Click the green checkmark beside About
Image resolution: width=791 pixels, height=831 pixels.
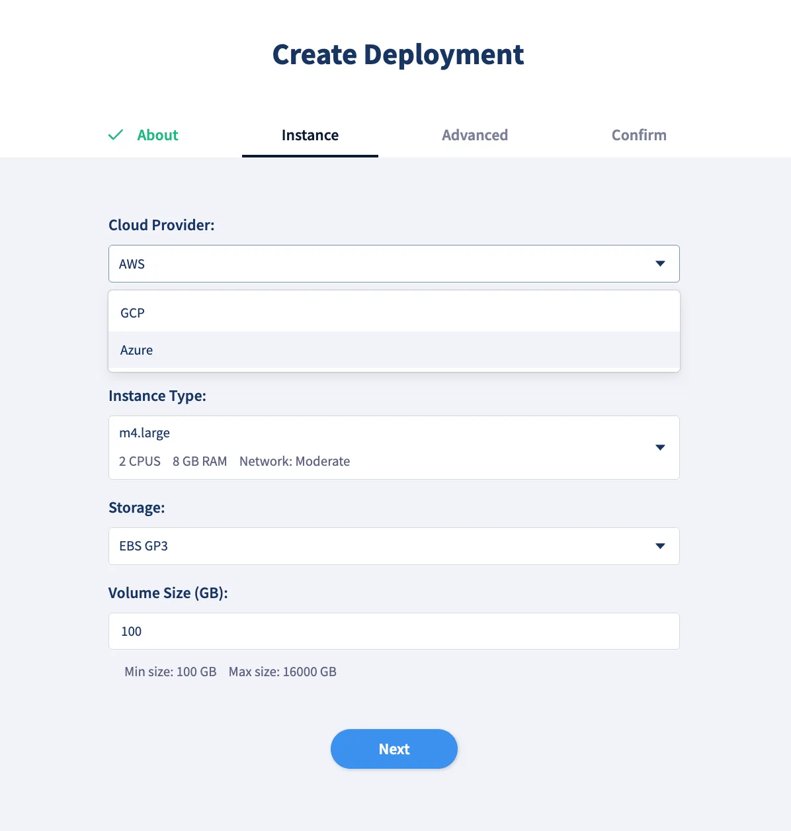(116, 135)
